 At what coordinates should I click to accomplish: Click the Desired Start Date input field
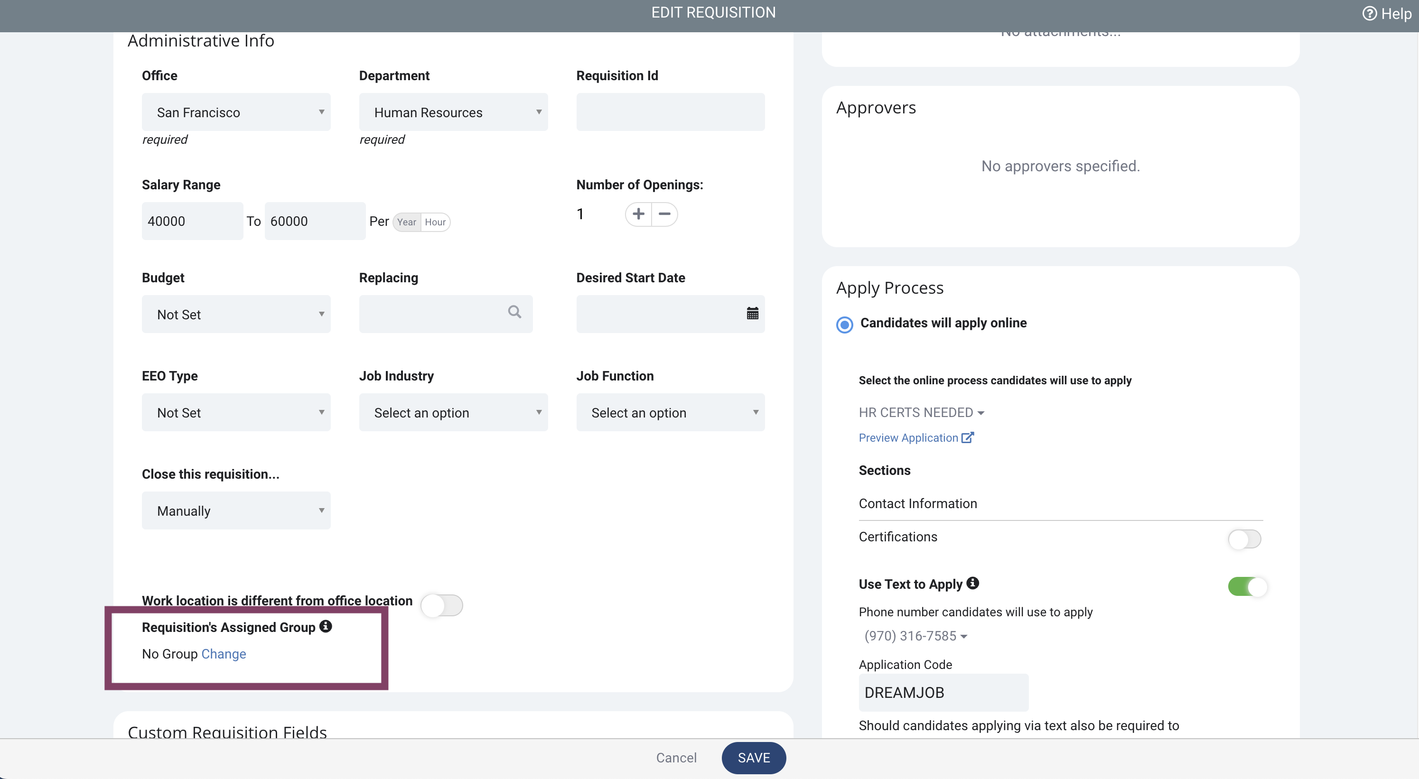671,314
